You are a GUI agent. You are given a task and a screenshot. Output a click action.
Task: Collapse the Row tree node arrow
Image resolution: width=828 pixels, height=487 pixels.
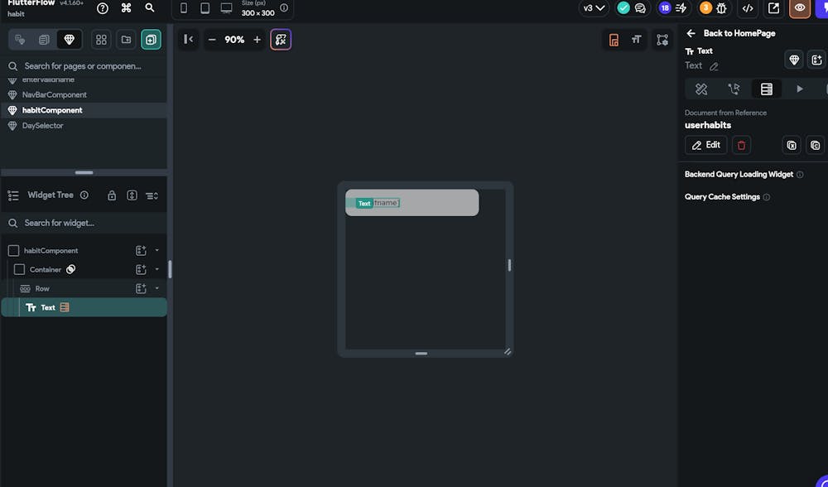click(156, 288)
